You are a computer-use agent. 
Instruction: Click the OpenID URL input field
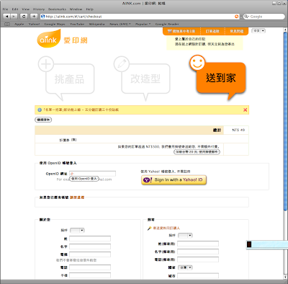[x=92, y=174]
